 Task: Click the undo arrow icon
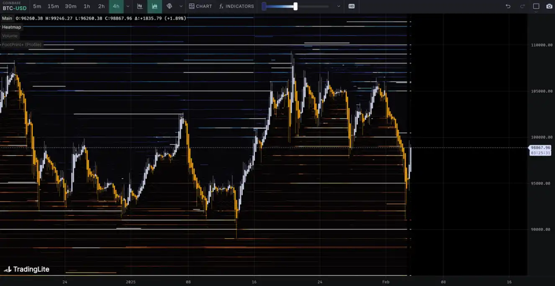click(508, 6)
